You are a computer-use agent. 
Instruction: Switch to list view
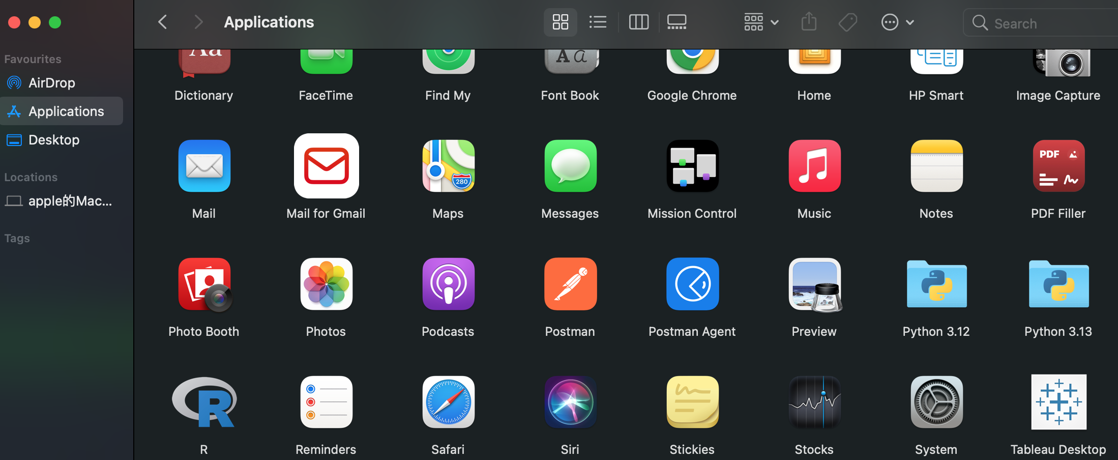(x=598, y=22)
